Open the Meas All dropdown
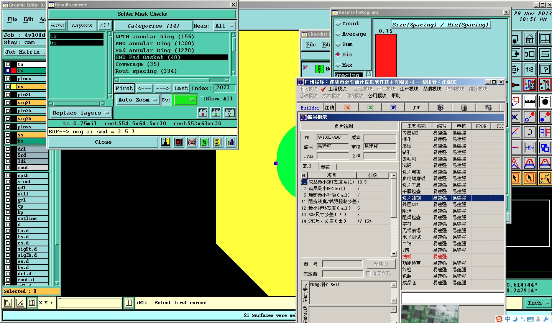 click(x=225, y=26)
